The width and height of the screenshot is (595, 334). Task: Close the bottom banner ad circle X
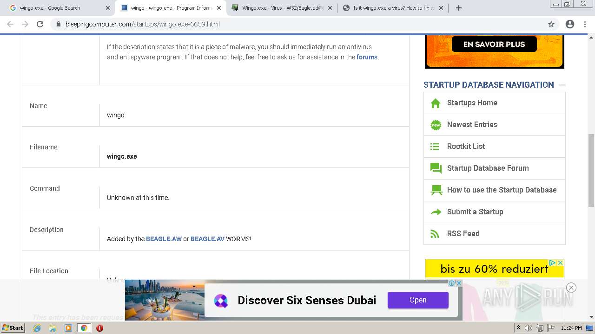571,288
